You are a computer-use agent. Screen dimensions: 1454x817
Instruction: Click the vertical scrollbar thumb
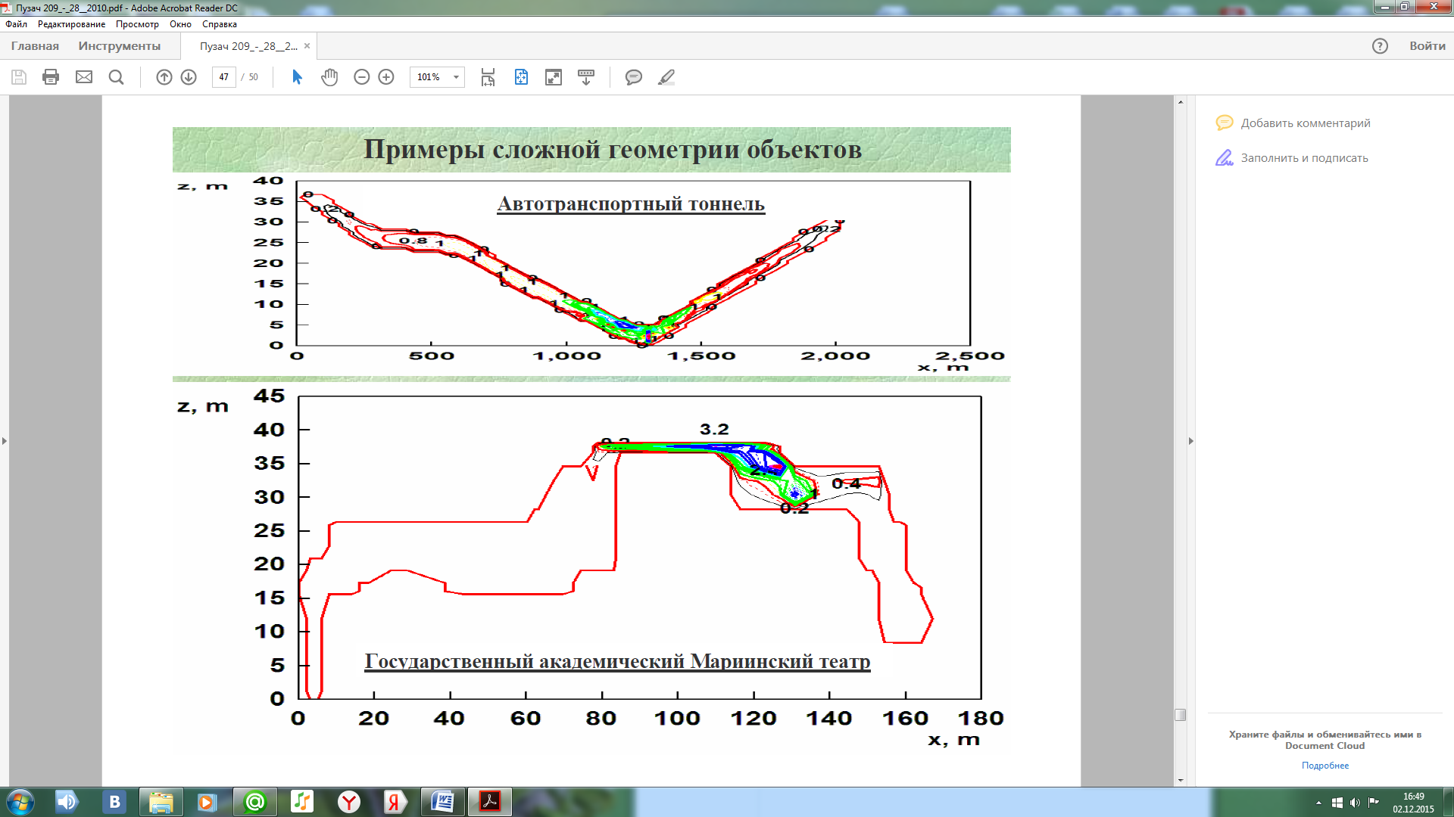point(1180,715)
